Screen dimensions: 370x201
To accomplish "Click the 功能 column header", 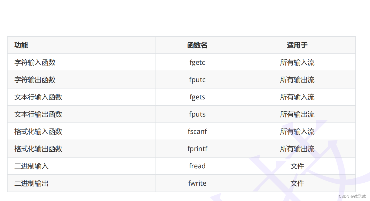I will click(x=21, y=45).
